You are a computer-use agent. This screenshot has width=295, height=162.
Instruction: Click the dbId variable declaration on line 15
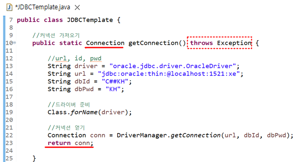pos(82,82)
